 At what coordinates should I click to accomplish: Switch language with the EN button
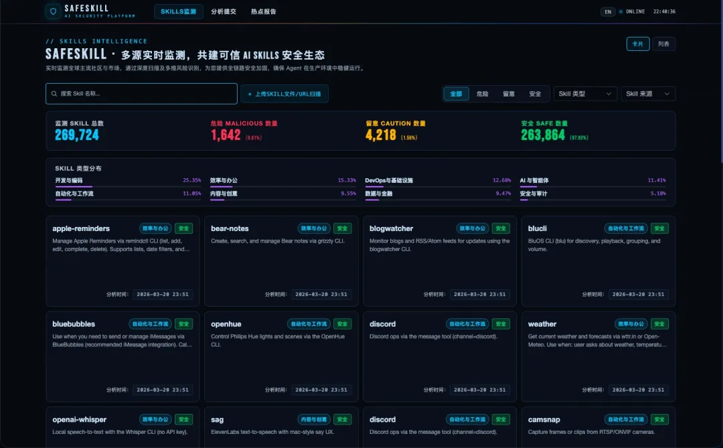[608, 11]
